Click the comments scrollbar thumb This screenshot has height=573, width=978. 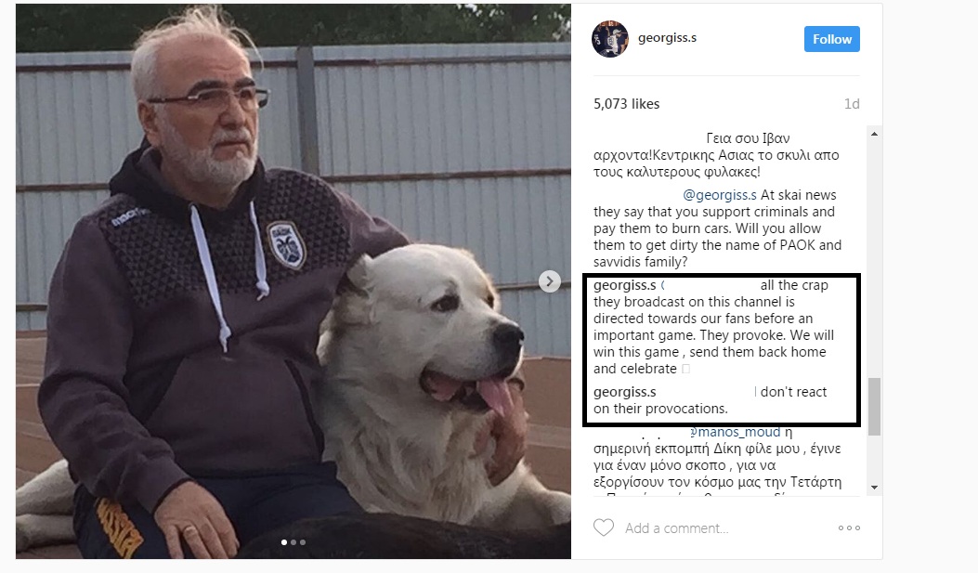874,406
